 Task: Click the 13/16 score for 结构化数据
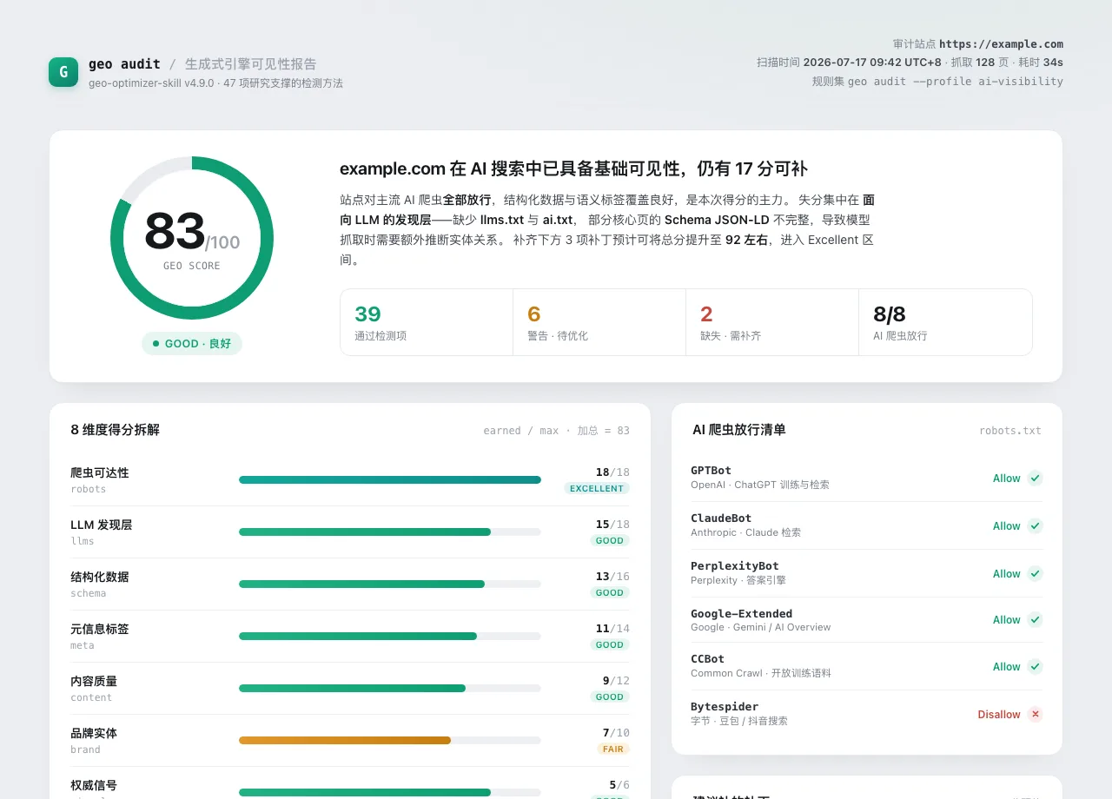(x=612, y=577)
